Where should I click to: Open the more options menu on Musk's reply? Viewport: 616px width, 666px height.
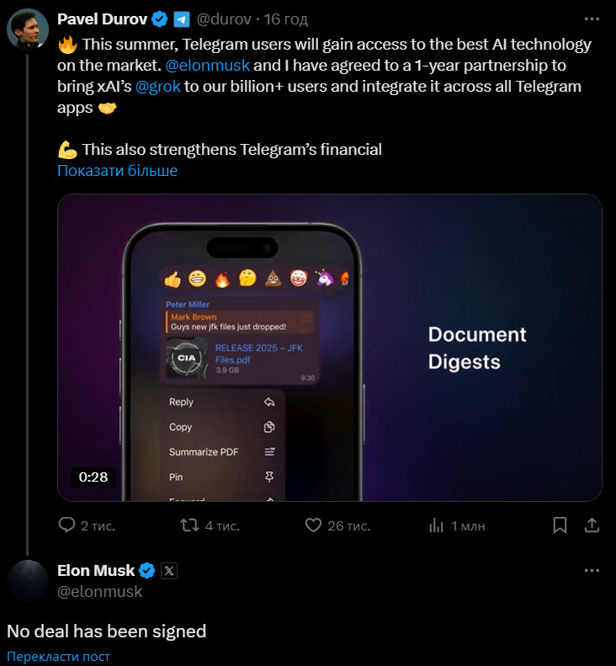[592, 570]
